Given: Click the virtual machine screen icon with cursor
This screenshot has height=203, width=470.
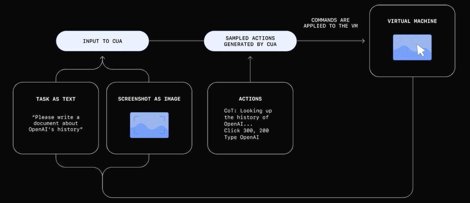Looking at the screenshot, I should point(412,47).
